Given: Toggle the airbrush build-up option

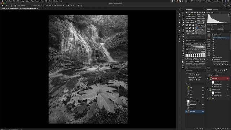Looking at the screenshot, I should click(55, 6).
